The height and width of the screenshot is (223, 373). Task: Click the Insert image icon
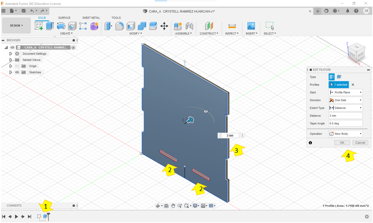[x=251, y=26]
